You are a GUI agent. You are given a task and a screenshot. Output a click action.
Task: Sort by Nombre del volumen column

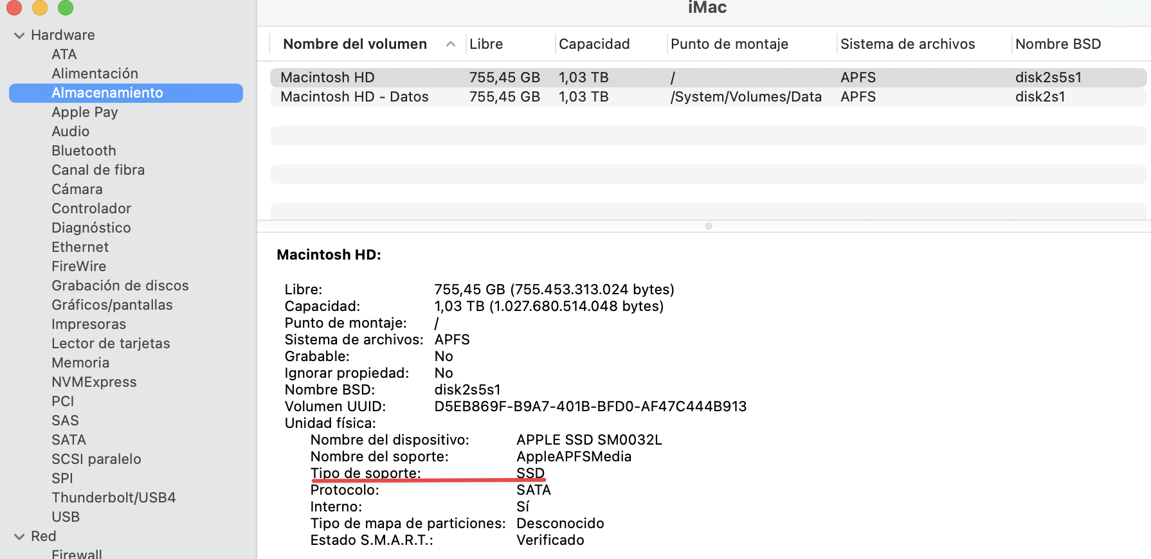tap(355, 44)
